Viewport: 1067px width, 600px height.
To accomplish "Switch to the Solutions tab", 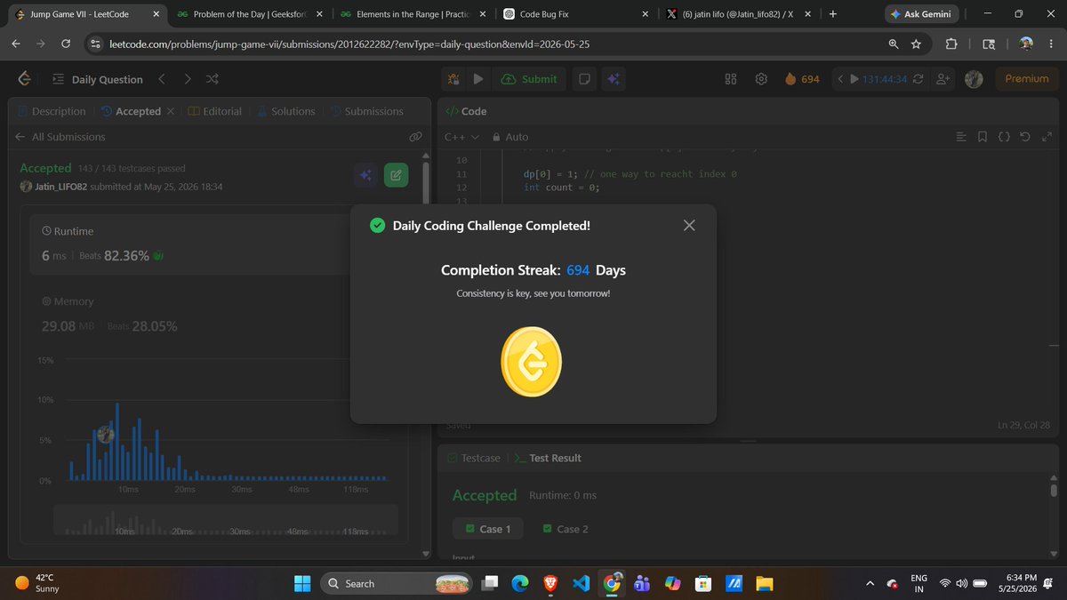I will tap(286, 111).
